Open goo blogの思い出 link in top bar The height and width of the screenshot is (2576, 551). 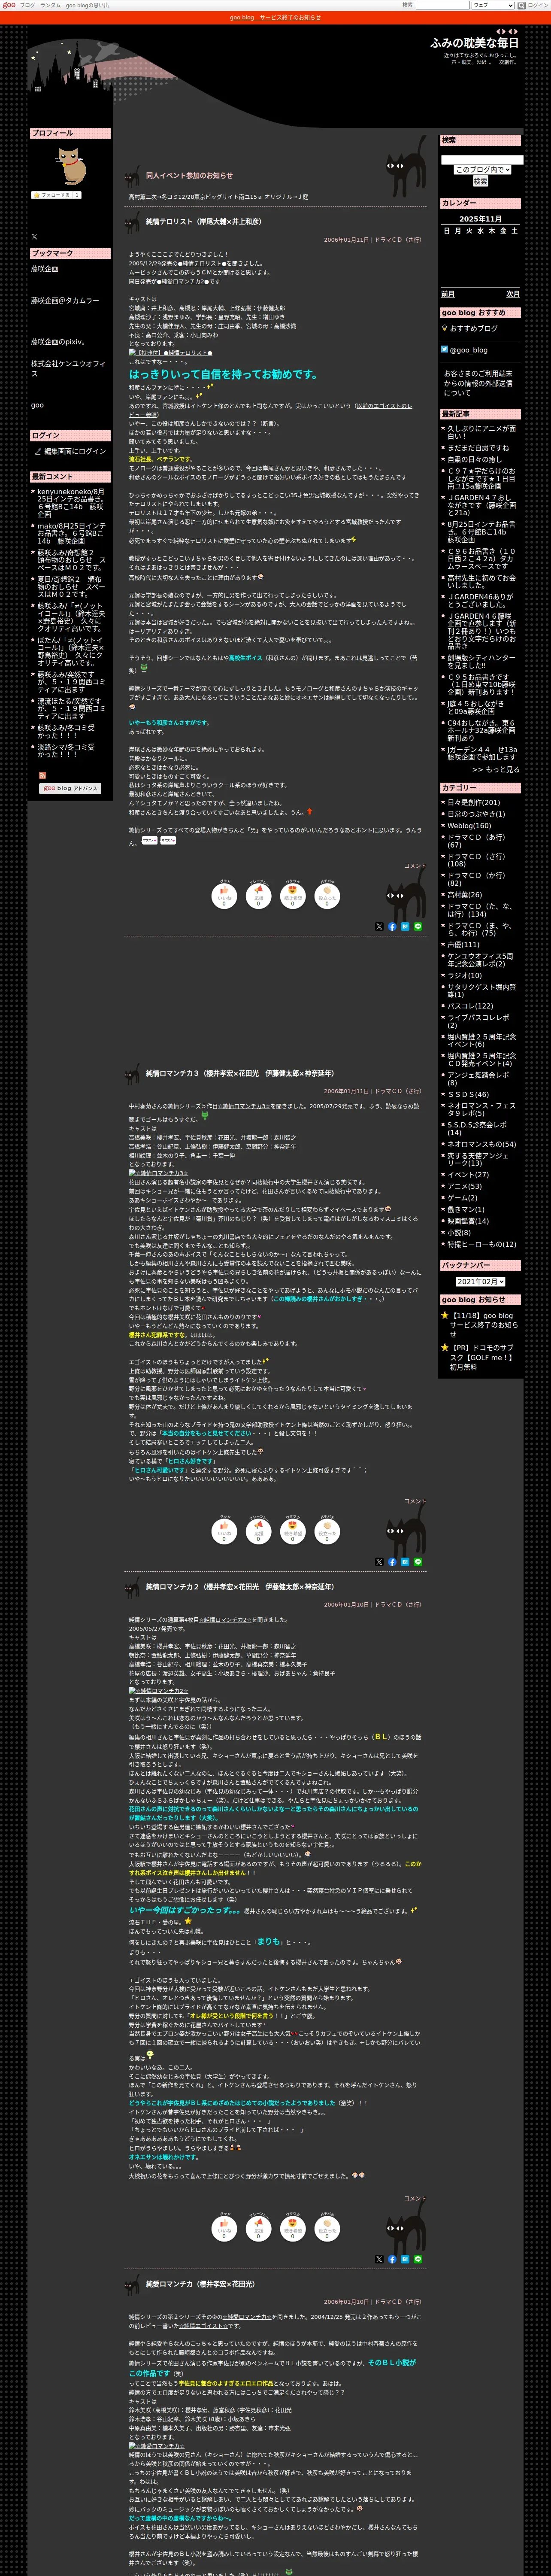(x=88, y=5)
